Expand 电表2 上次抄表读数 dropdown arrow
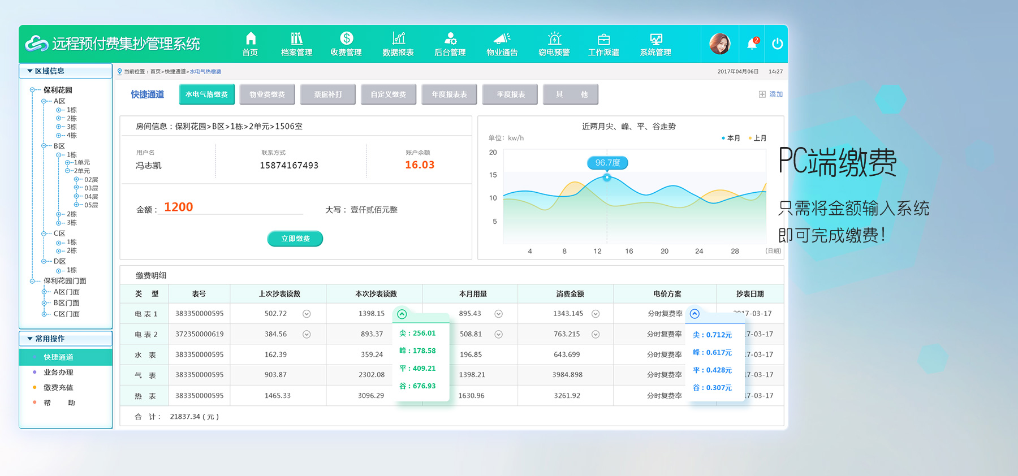This screenshot has width=1018, height=476. [x=307, y=334]
